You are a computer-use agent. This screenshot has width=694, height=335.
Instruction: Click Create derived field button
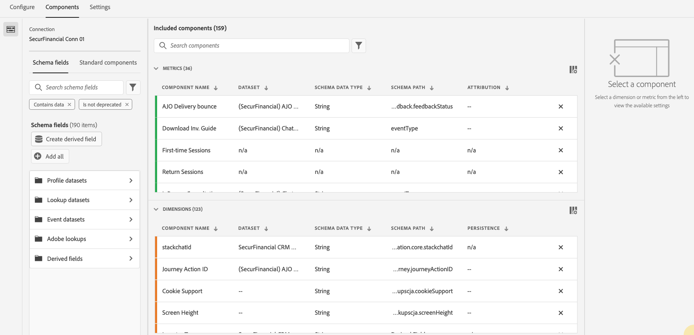click(66, 139)
